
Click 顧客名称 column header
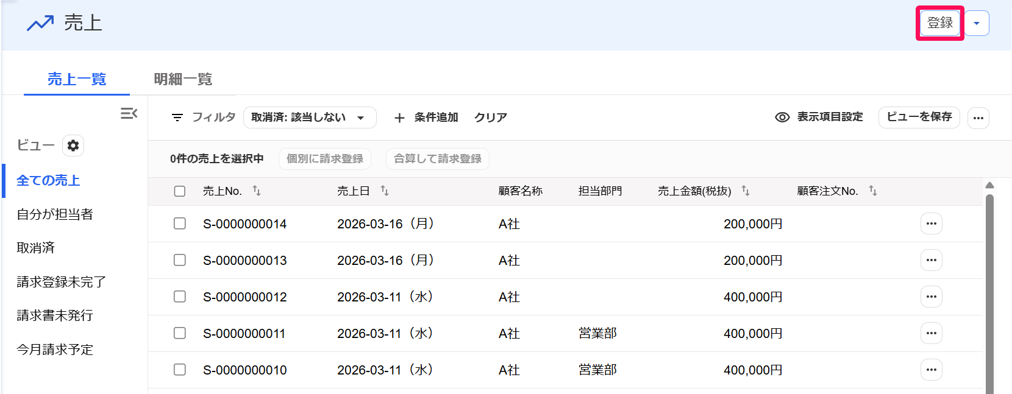point(520,191)
